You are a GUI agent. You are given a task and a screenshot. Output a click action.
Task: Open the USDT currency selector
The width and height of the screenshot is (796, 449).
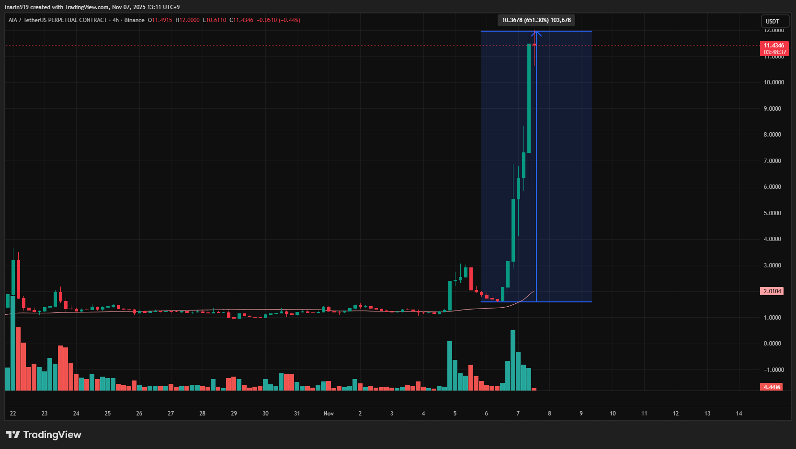pyautogui.click(x=772, y=21)
